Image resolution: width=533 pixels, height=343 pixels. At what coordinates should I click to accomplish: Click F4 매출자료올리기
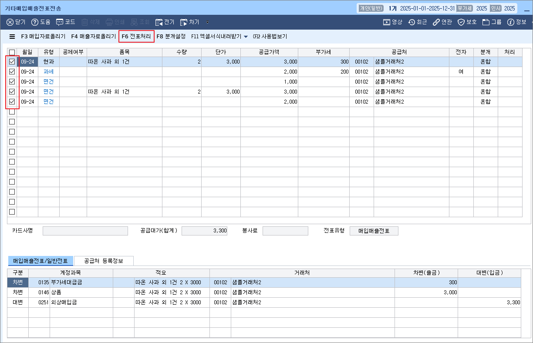click(93, 37)
